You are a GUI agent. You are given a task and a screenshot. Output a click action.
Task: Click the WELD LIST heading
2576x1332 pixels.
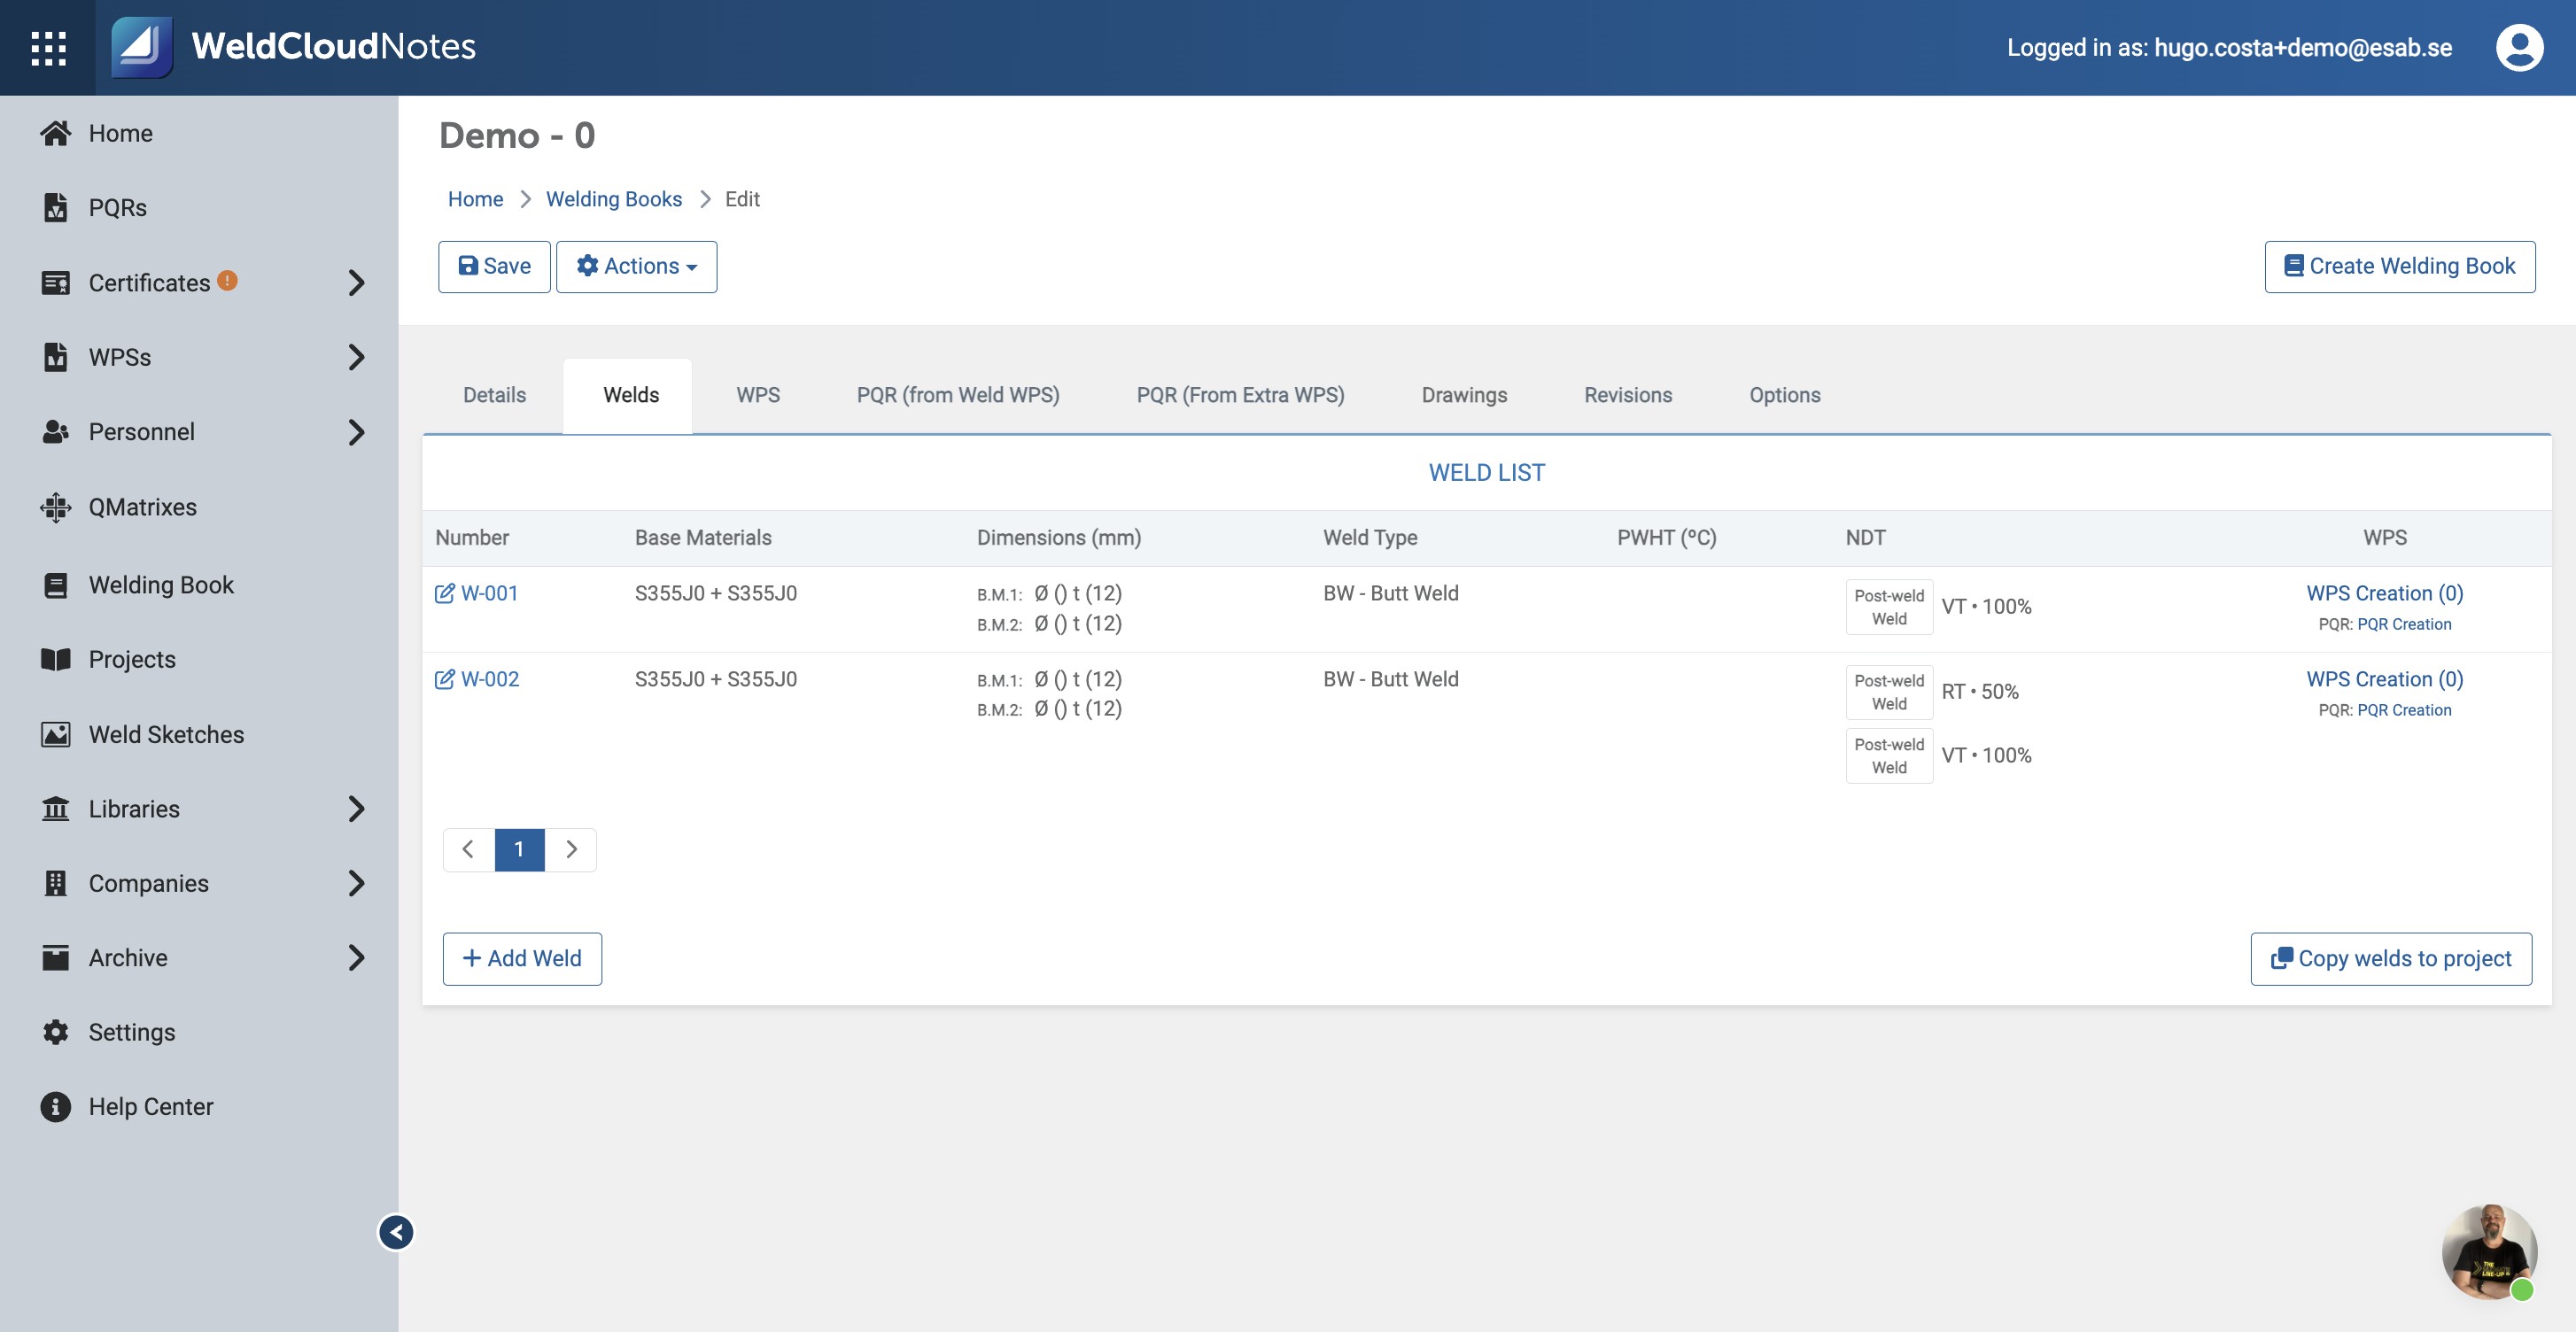tap(1486, 473)
